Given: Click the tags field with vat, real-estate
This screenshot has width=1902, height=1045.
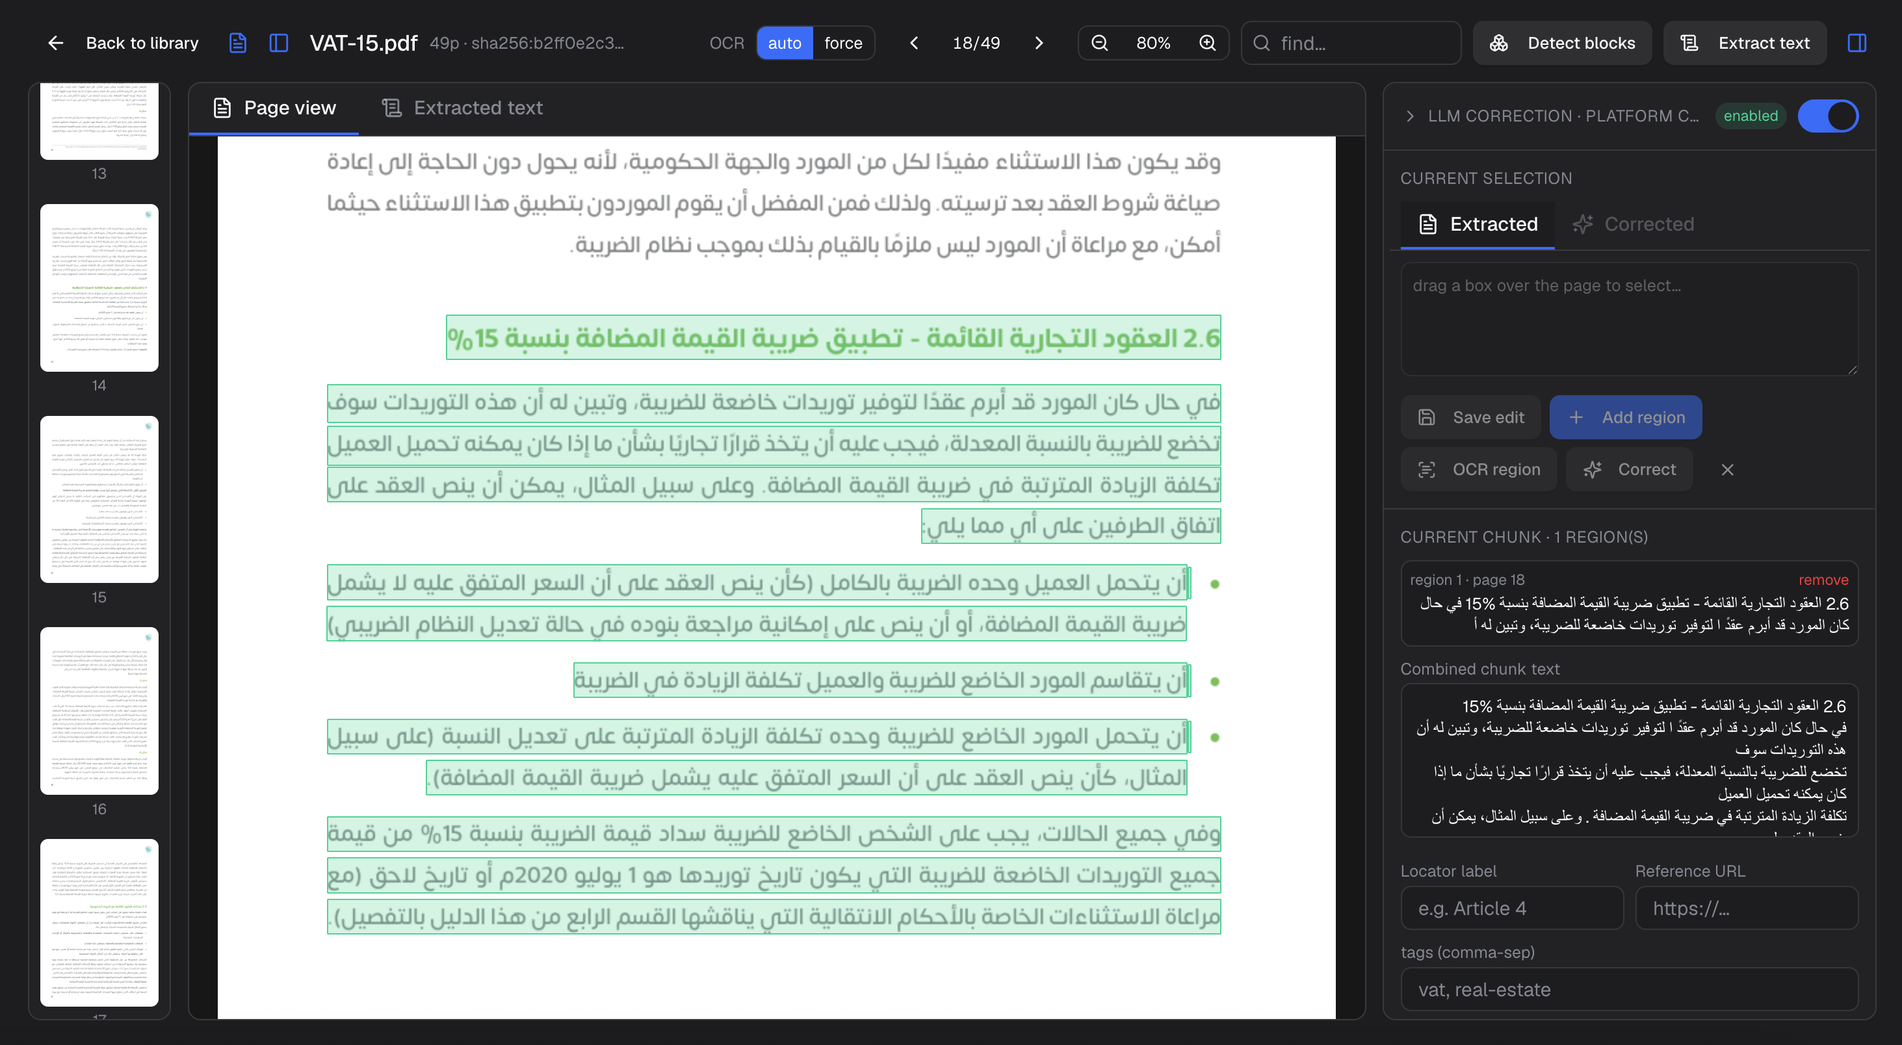Looking at the screenshot, I should (1629, 989).
